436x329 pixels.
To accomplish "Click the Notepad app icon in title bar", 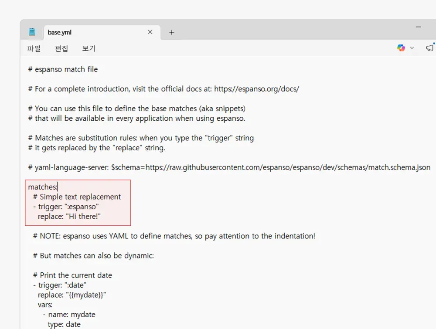I will 32,32.
